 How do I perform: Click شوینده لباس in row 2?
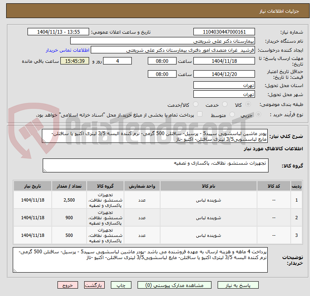tap(209, 218)
